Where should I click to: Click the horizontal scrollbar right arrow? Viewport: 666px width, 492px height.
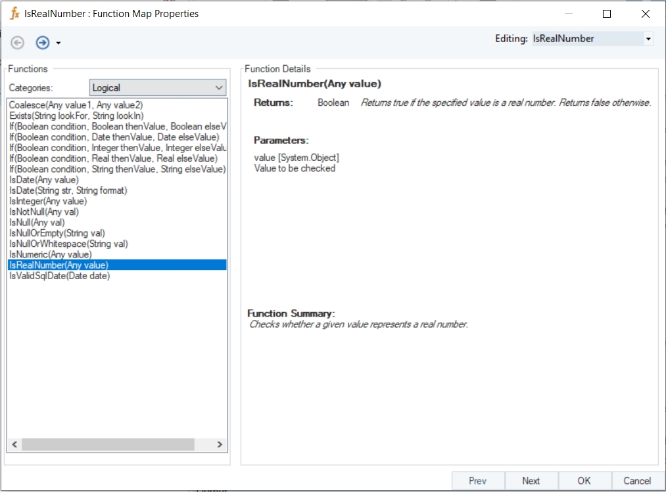tap(220, 445)
